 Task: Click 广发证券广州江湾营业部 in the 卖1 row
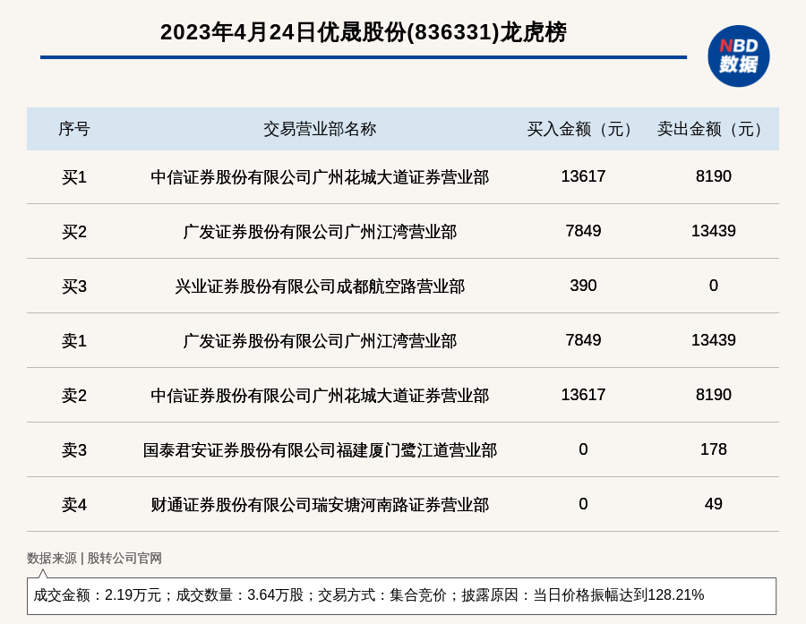[320, 341]
